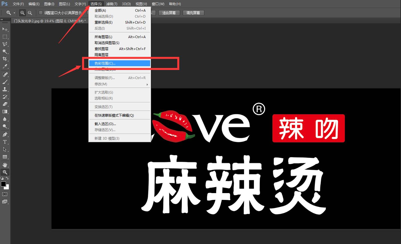Choose 取消选择图层(S) menu item
Image resolution: width=401 pixels, height=244 pixels.
(x=120, y=43)
